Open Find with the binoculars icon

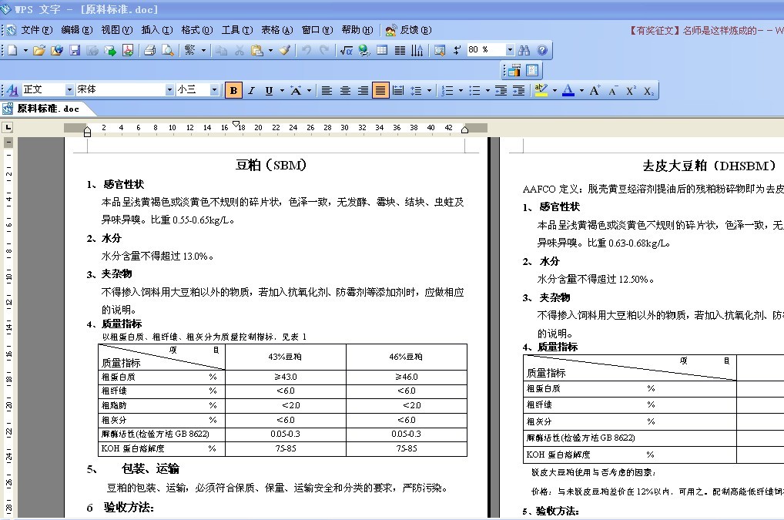[524, 50]
